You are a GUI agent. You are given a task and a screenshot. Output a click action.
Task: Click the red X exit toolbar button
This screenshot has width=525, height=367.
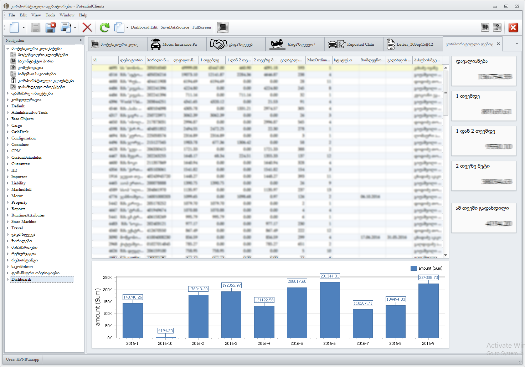[513, 27]
